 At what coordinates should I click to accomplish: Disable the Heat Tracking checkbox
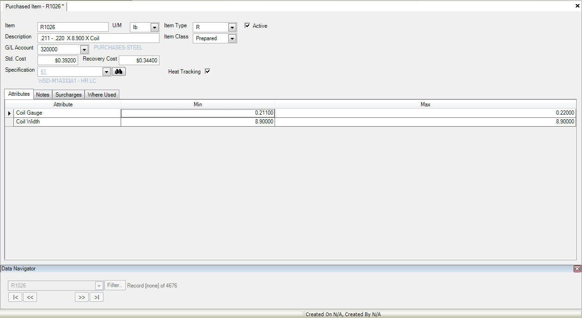click(208, 72)
